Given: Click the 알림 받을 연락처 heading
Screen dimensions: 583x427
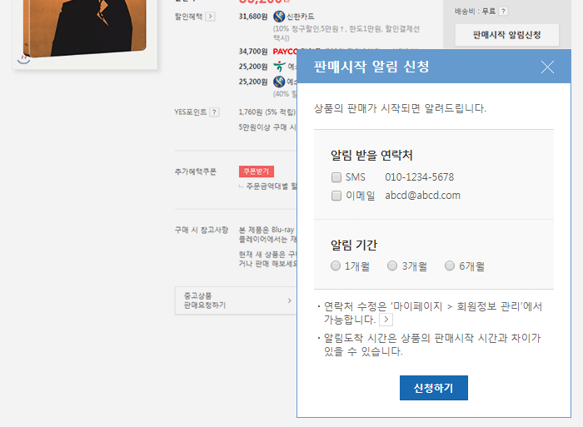Looking at the screenshot, I should click(371, 155).
